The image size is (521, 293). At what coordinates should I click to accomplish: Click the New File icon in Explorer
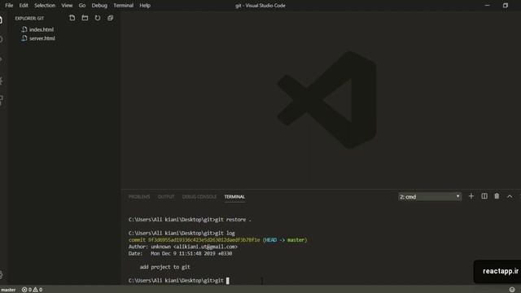pos(72,18)
